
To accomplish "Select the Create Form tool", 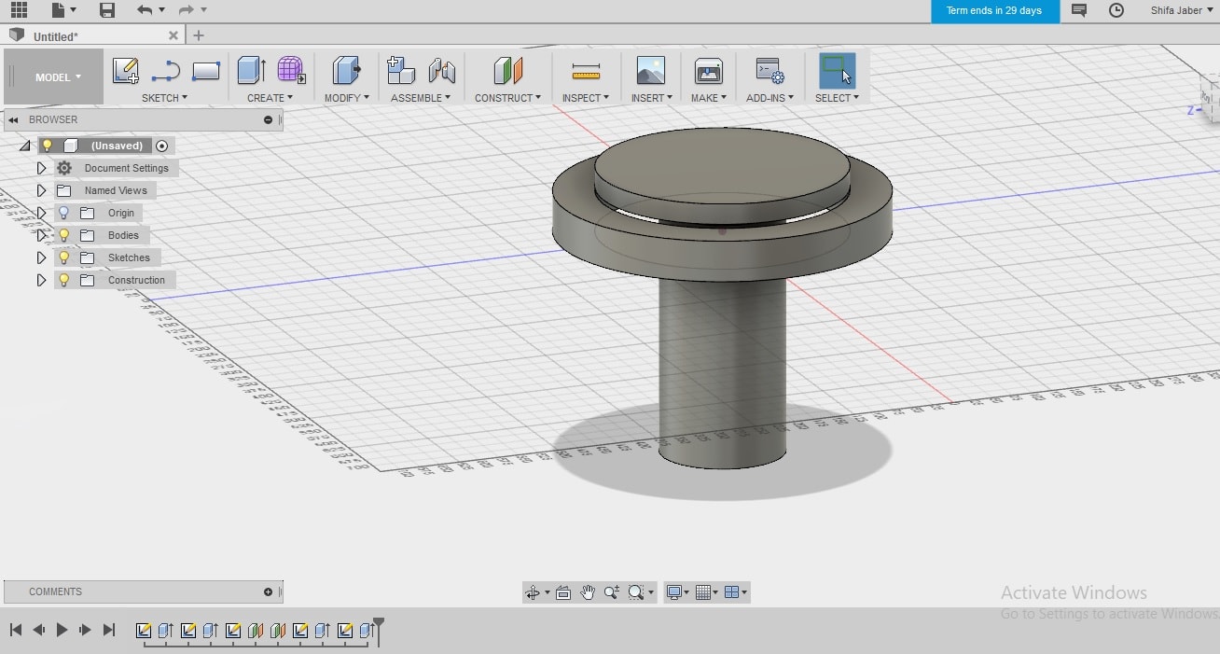I will 291,70.
